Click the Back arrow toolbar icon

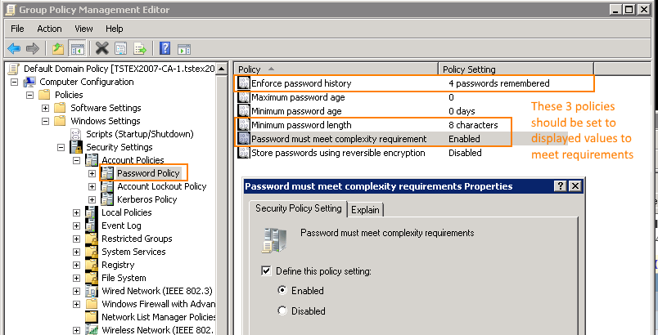coord(14,48)
